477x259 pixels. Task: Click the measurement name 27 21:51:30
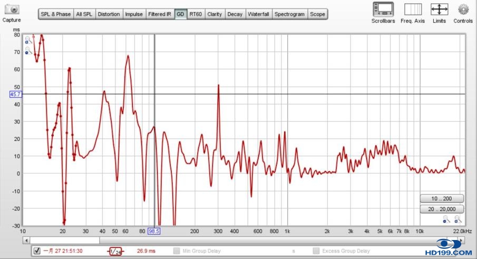pyautogui.click(x=63, y=251)
